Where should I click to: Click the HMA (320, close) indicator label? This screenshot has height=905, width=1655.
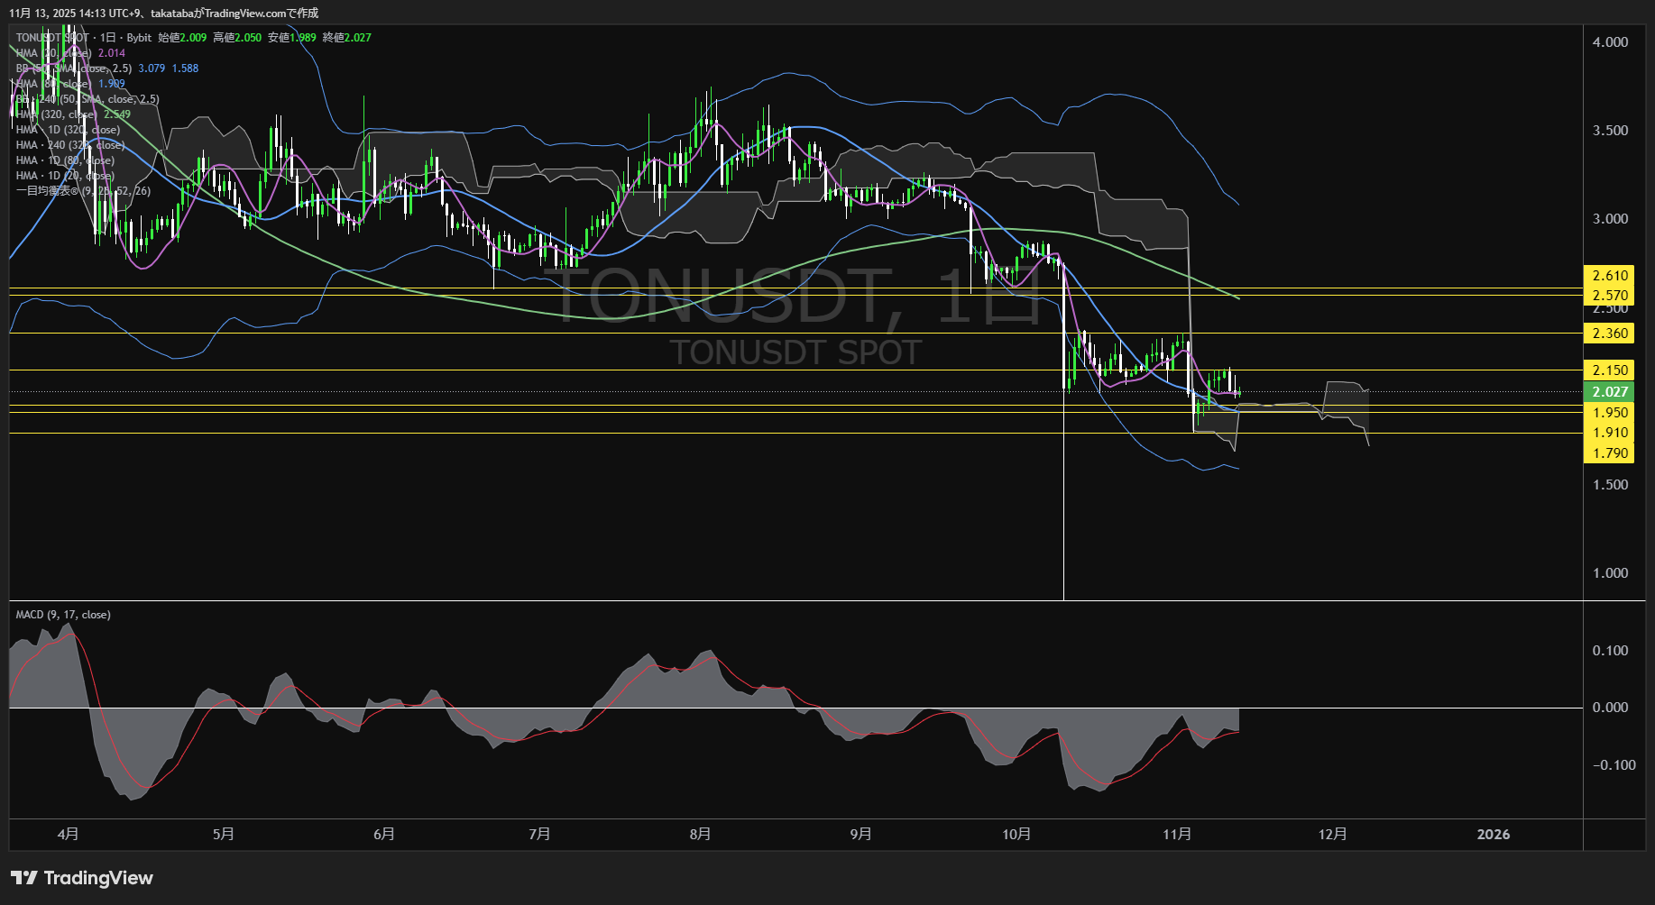(56, 114)
